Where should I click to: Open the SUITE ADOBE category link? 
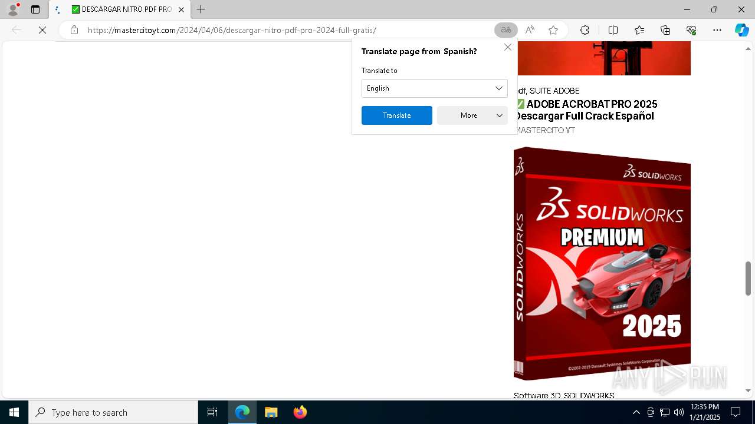(x=554, y=91)
